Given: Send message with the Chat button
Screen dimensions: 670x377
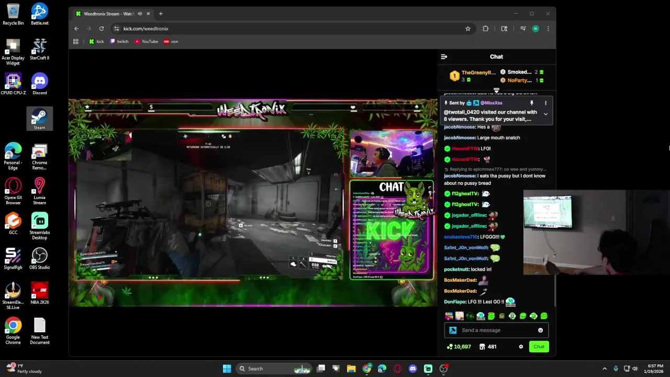Looking at the screenshot, I should (x=539, y=347).
